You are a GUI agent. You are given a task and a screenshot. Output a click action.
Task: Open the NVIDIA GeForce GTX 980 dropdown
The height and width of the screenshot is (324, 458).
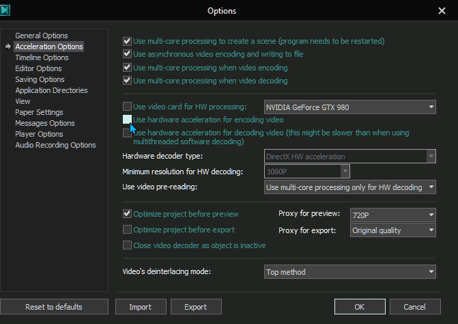pos(350,107)
